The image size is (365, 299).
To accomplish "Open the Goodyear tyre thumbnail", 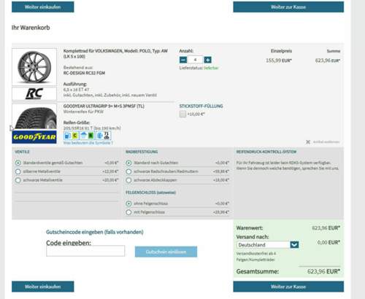I will coord(34,117).
